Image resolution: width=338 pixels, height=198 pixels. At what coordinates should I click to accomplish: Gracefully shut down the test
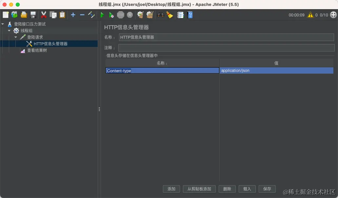tap(129, 15)
